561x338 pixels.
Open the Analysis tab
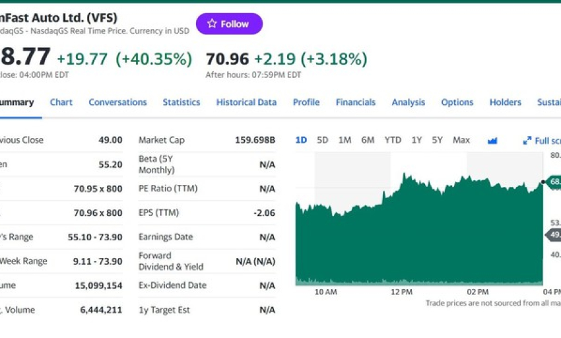coord(409,102)
